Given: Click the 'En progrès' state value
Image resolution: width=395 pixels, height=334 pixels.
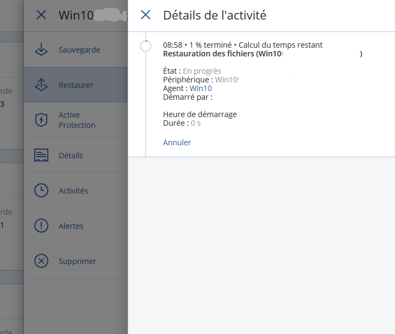Looking at the screenshot, I should [202, 71].
